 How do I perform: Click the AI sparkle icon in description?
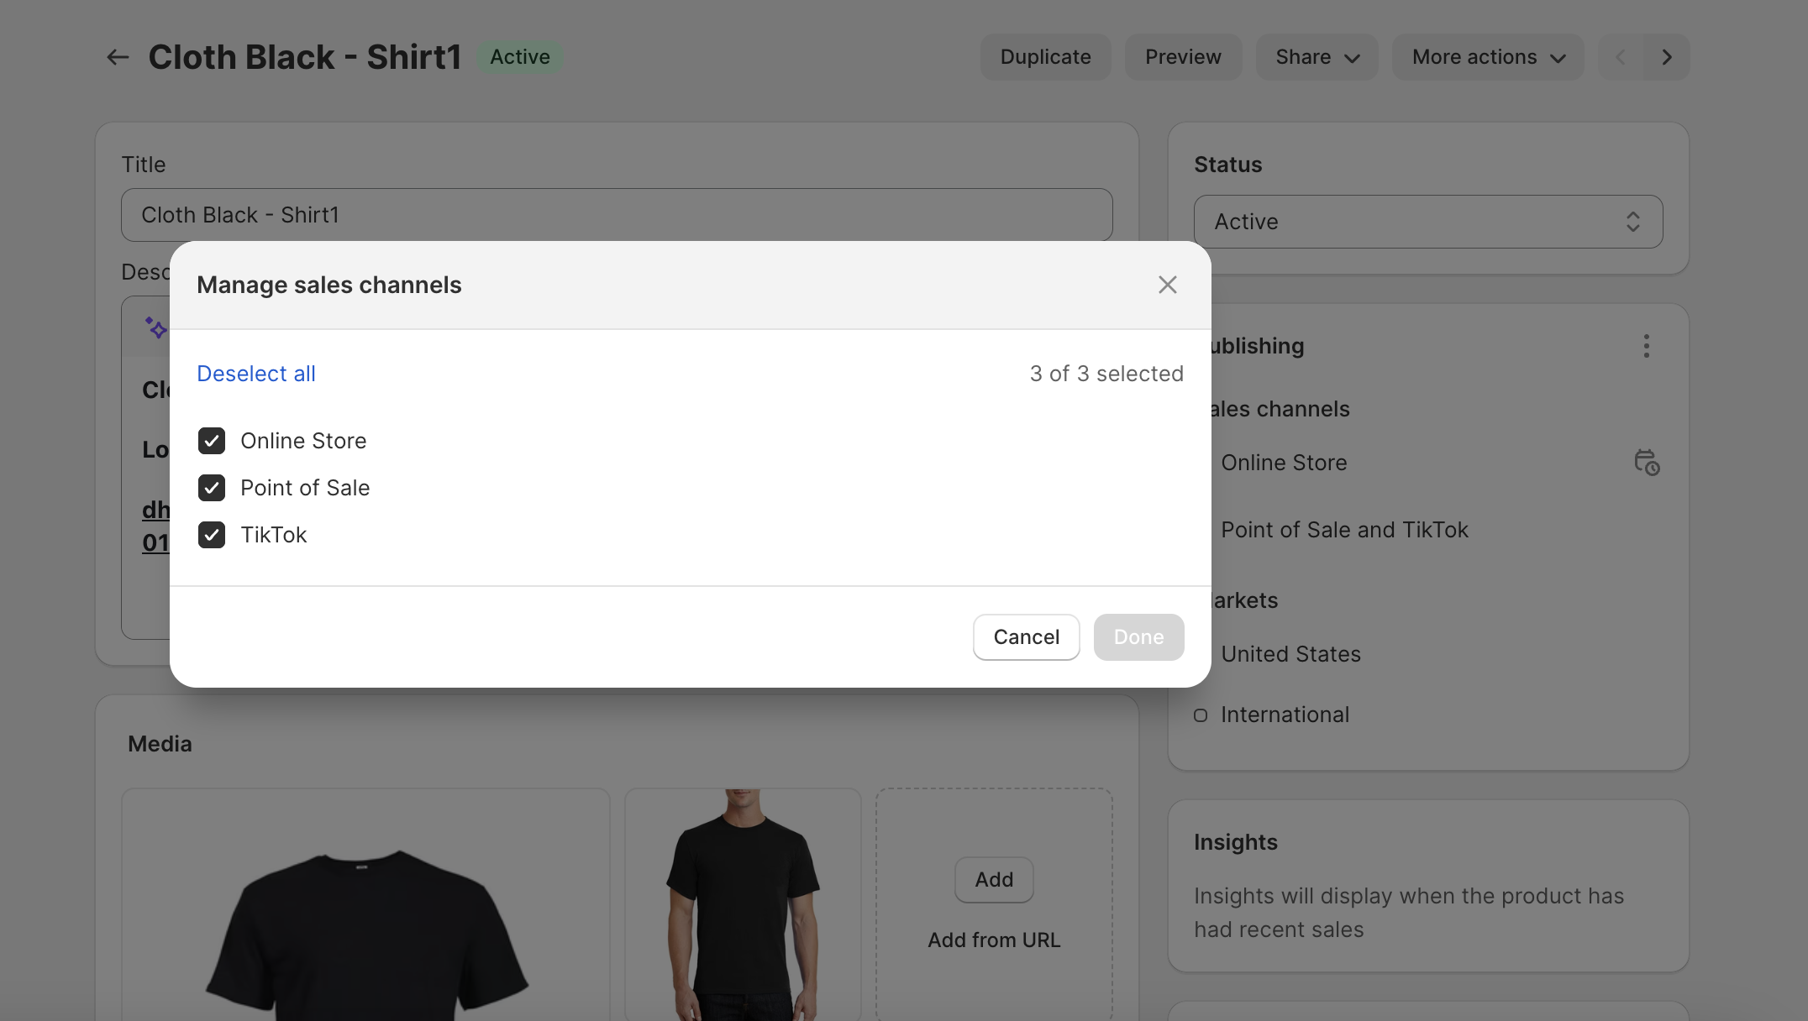point(156,327)
